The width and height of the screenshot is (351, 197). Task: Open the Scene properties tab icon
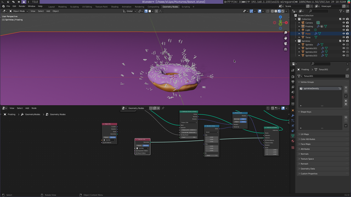[293, 92]
